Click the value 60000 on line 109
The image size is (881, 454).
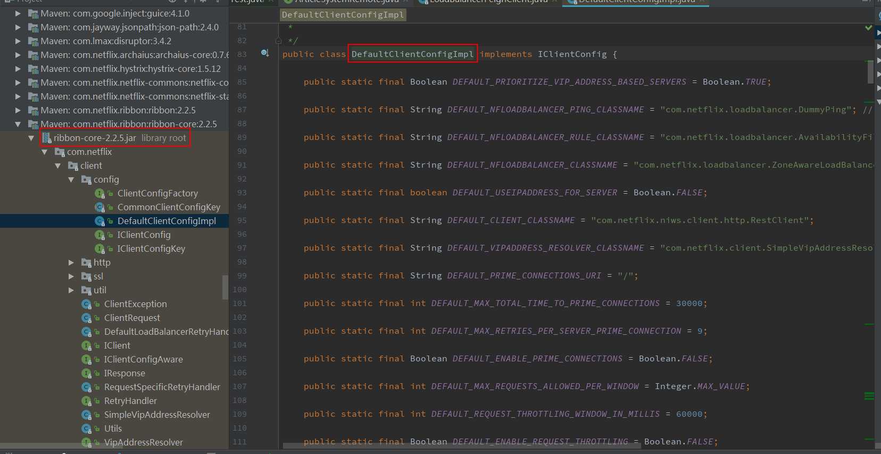click(689, 414)
